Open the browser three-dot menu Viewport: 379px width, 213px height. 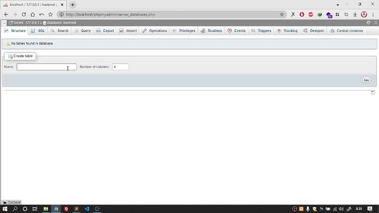(x=373, y=14)
